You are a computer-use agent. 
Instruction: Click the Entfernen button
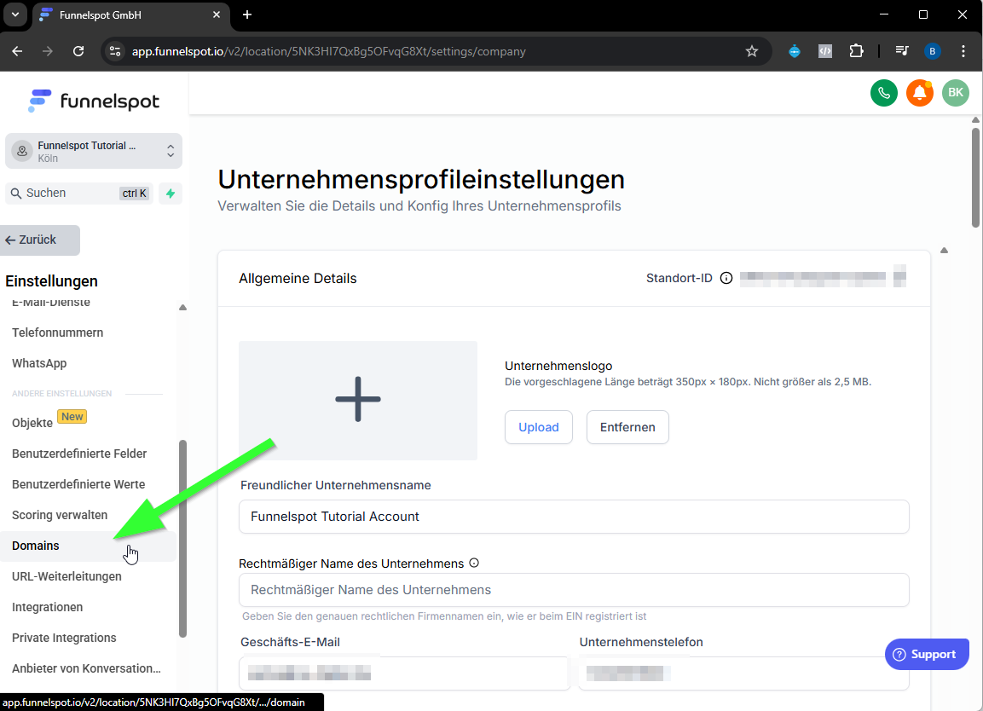pyautogui.click(x=627, y=427)
